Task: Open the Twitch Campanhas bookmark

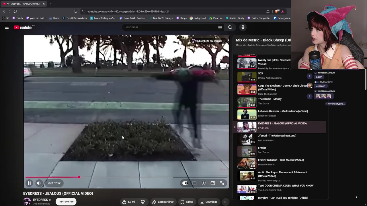Action: (259, 18)
